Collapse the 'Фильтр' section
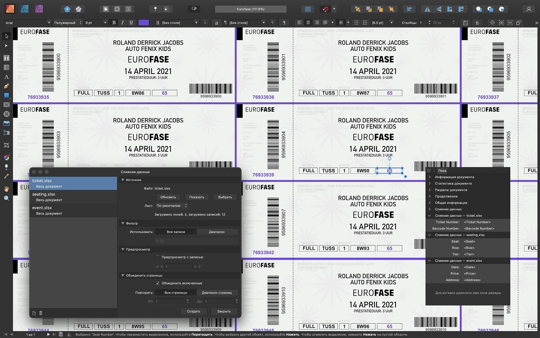This screenshot has width=540, height=338. click(x=123, y=223)
